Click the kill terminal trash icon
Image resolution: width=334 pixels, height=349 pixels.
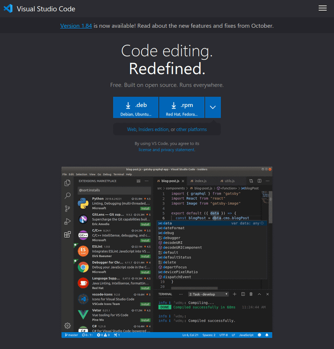[x=251, y=294]
